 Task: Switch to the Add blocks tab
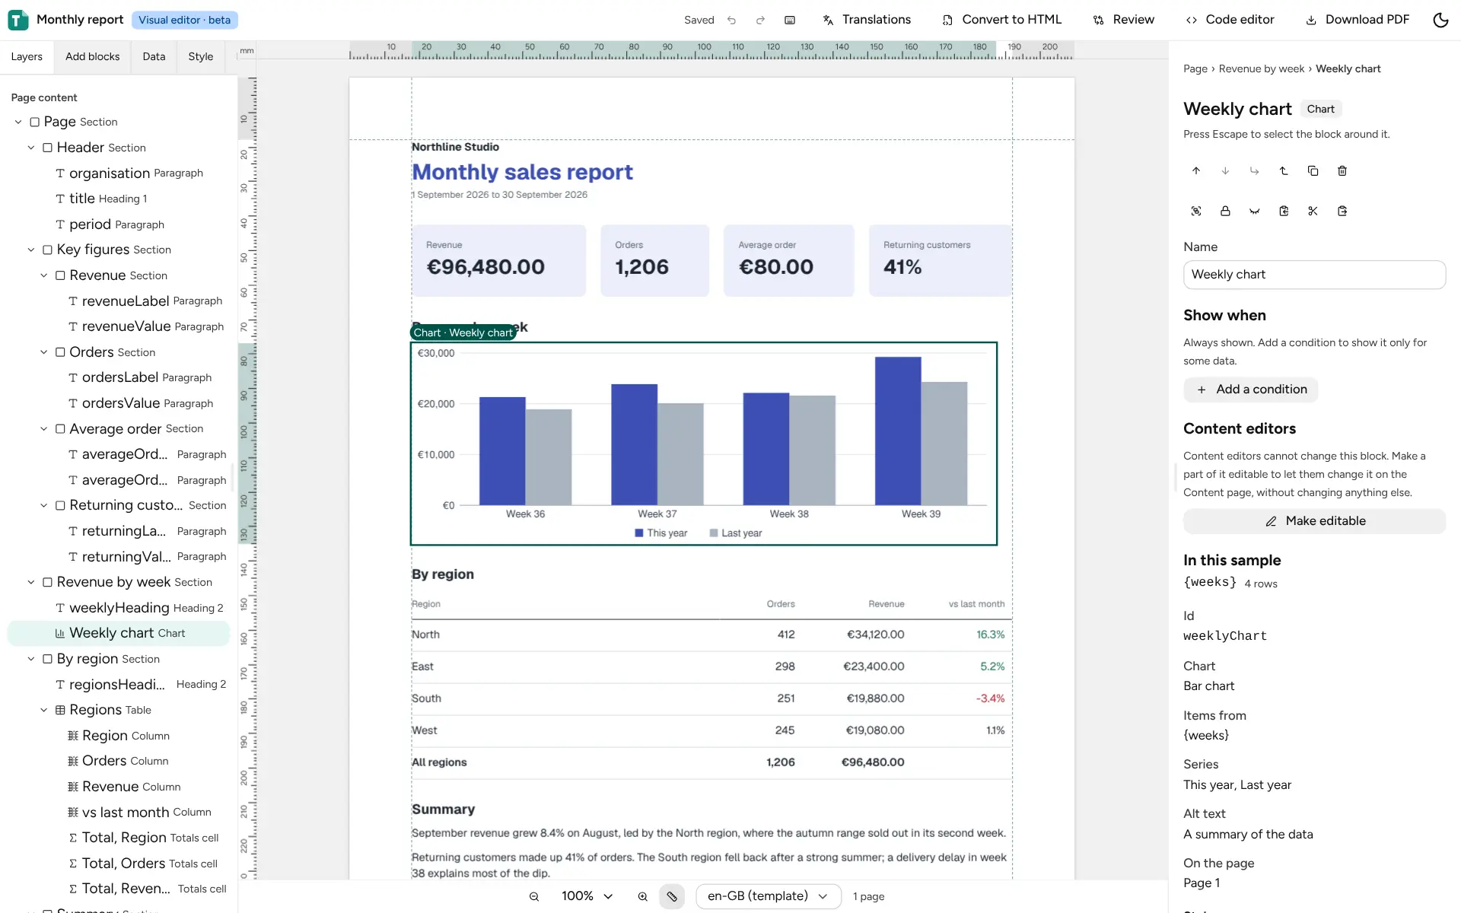92,57
